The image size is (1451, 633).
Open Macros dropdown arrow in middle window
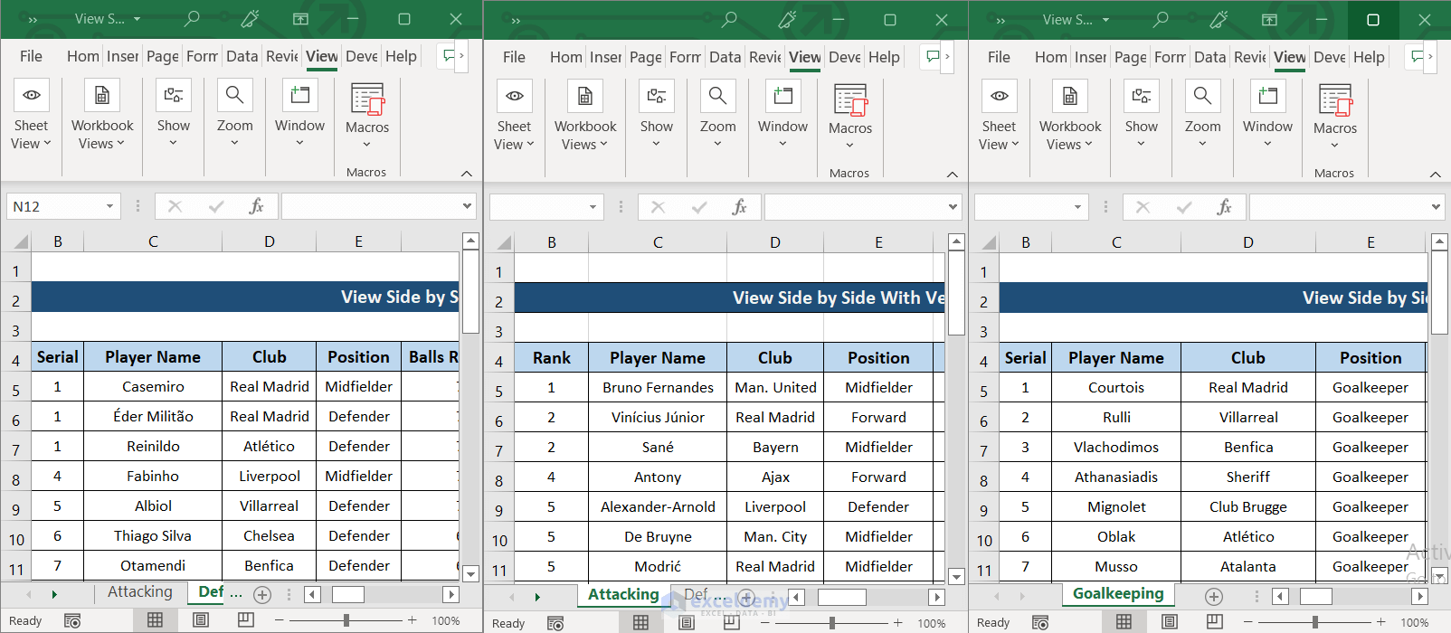850,146
